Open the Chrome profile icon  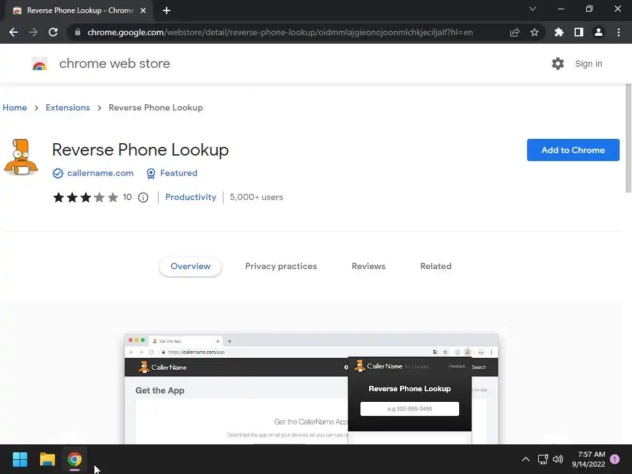[599, 32]
